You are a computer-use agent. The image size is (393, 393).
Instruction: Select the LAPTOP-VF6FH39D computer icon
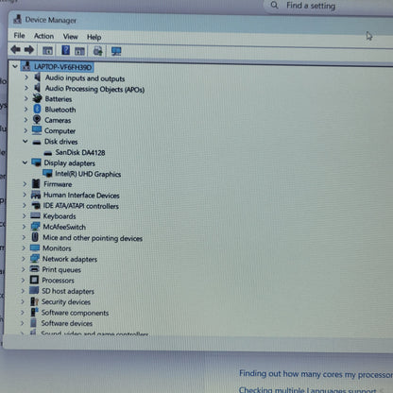(x=26, y=66)
